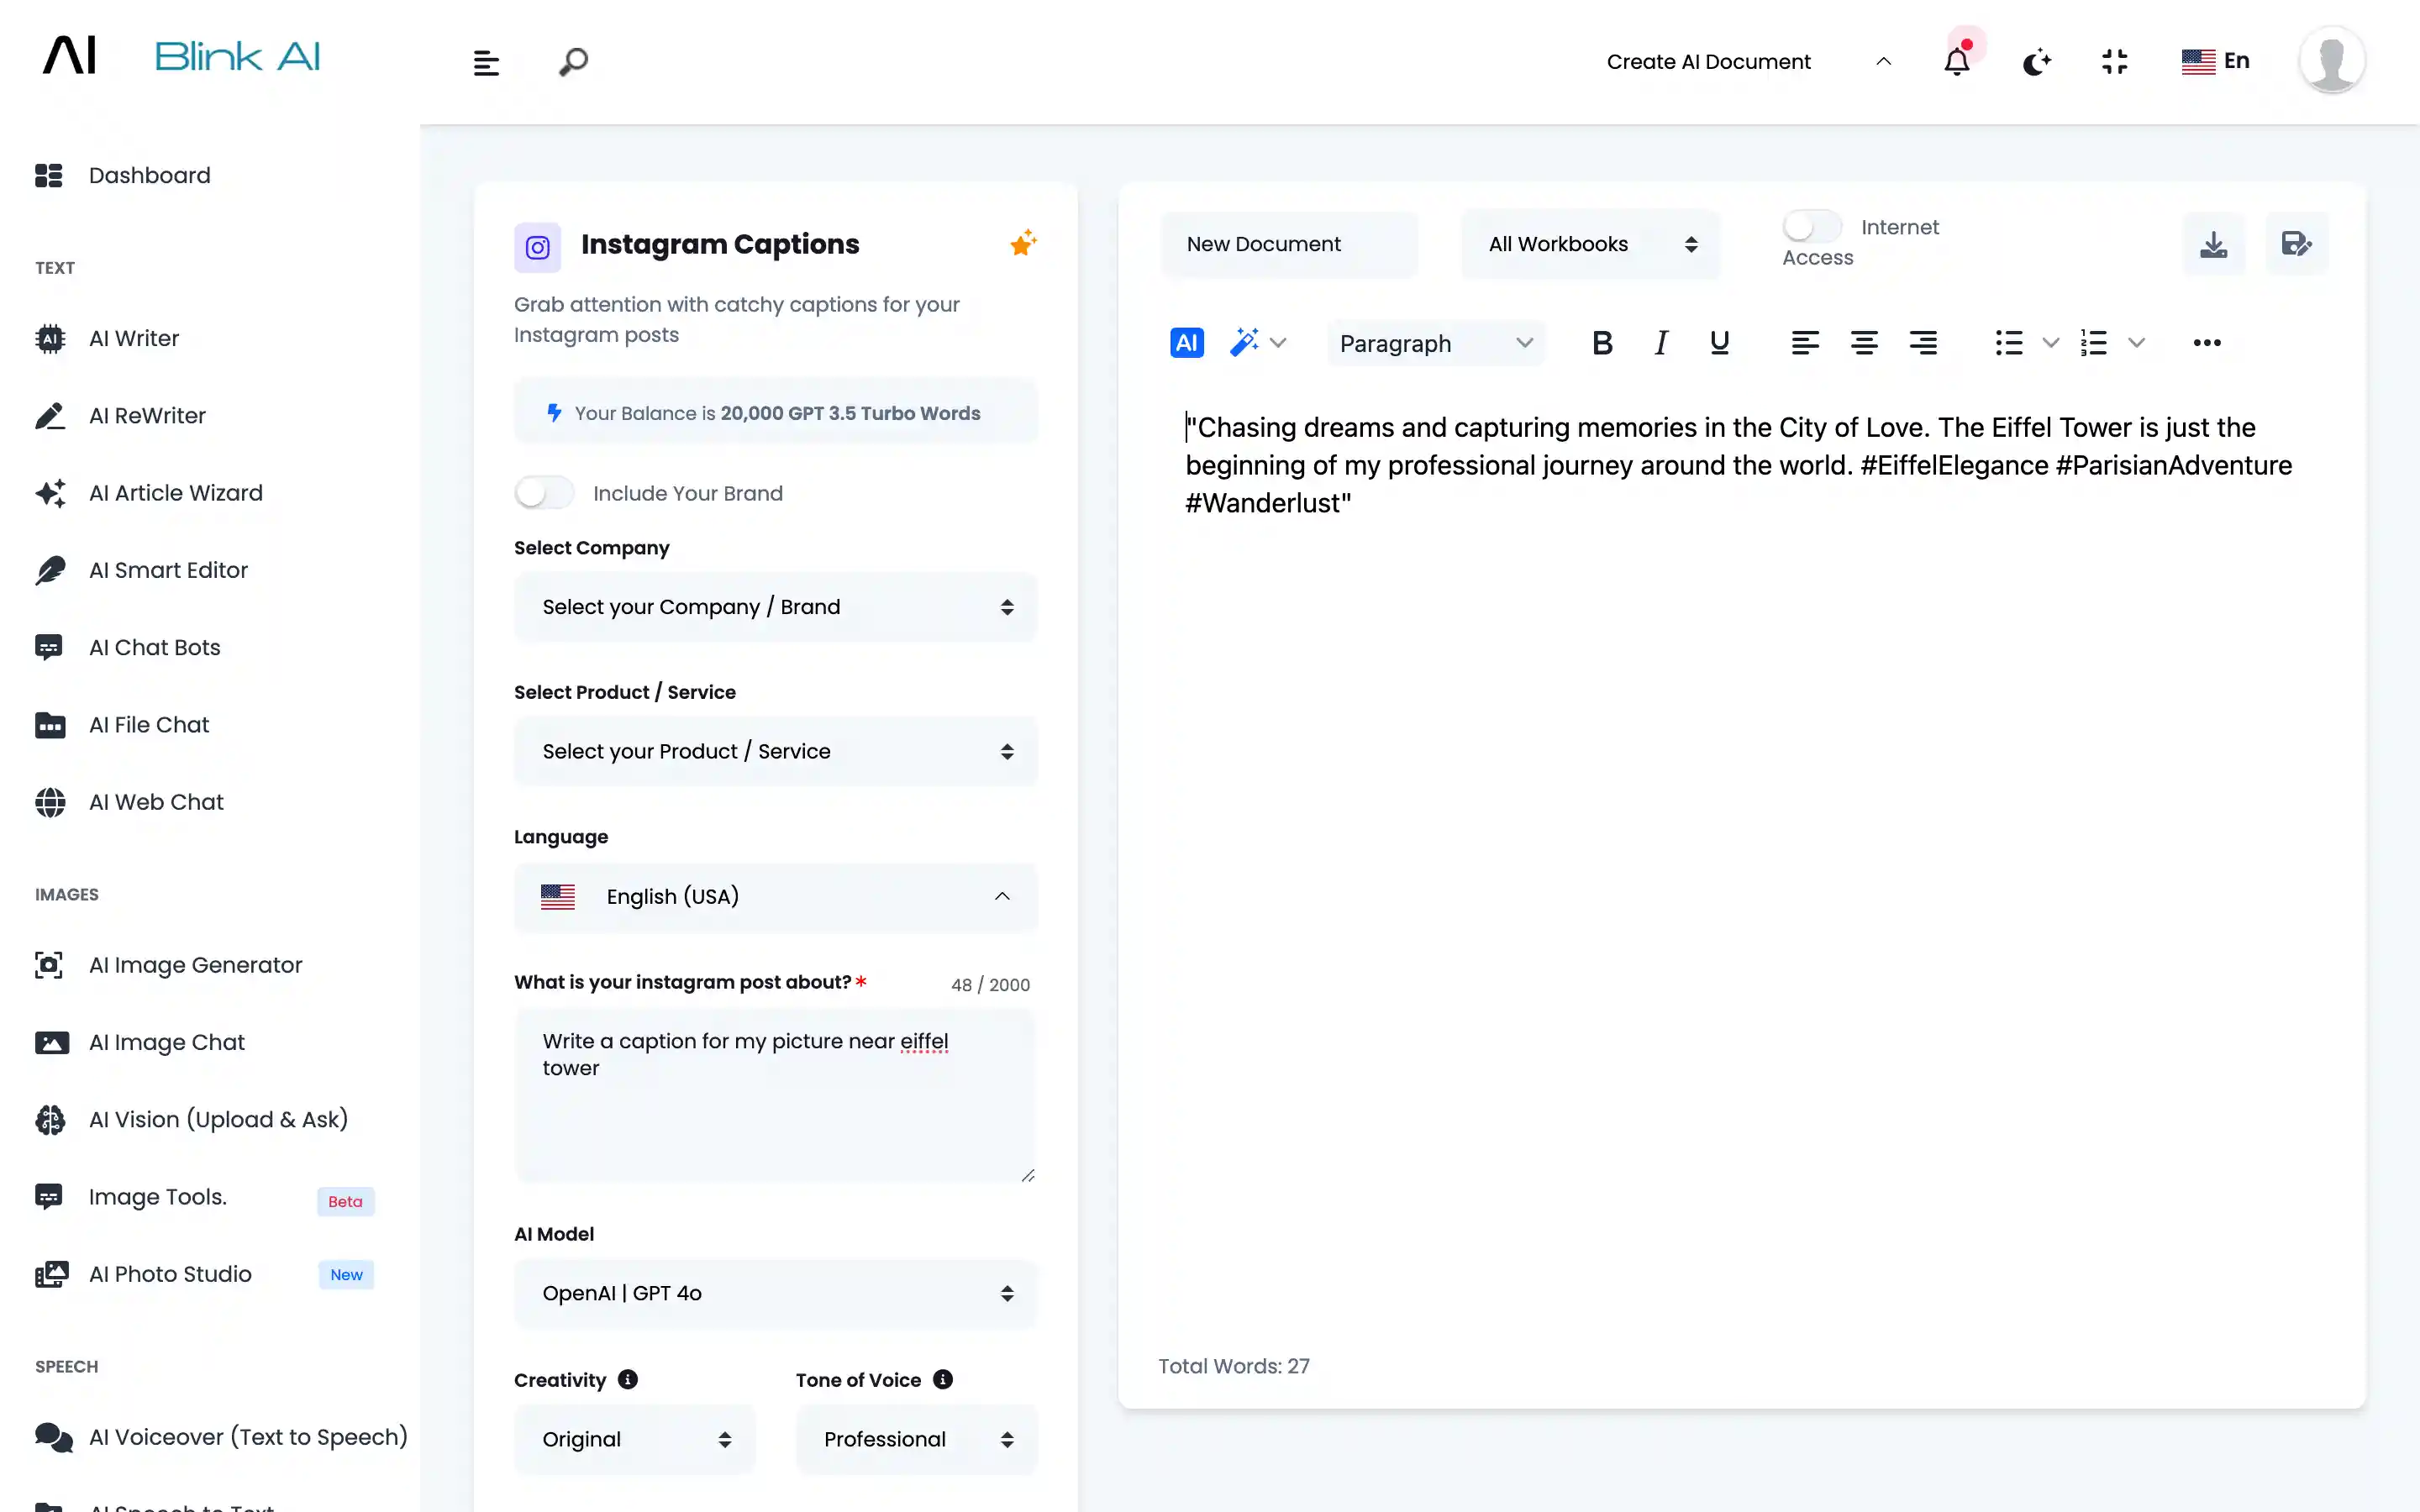Open the AI Model dropdown
This screenshot has height=1512, width=2420.
pyautogui.click(x=775, y=1293)
